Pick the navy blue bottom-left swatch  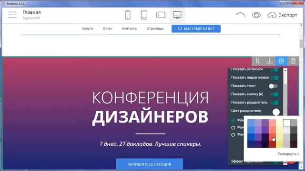click(x=251, y=144)
